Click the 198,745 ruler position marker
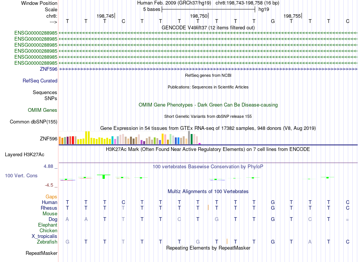 tap(105, 16)
